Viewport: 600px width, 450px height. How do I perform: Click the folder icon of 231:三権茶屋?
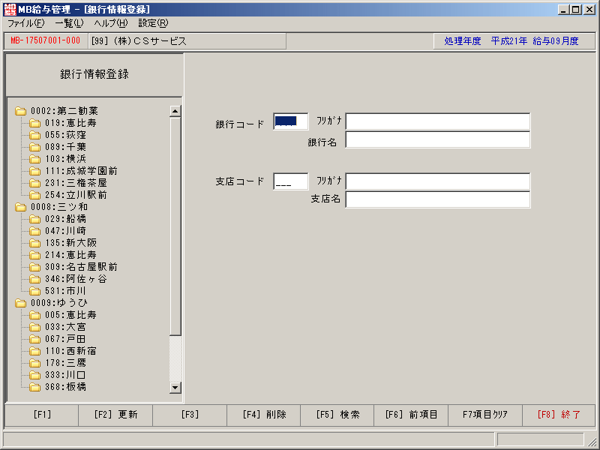point(34,183)
